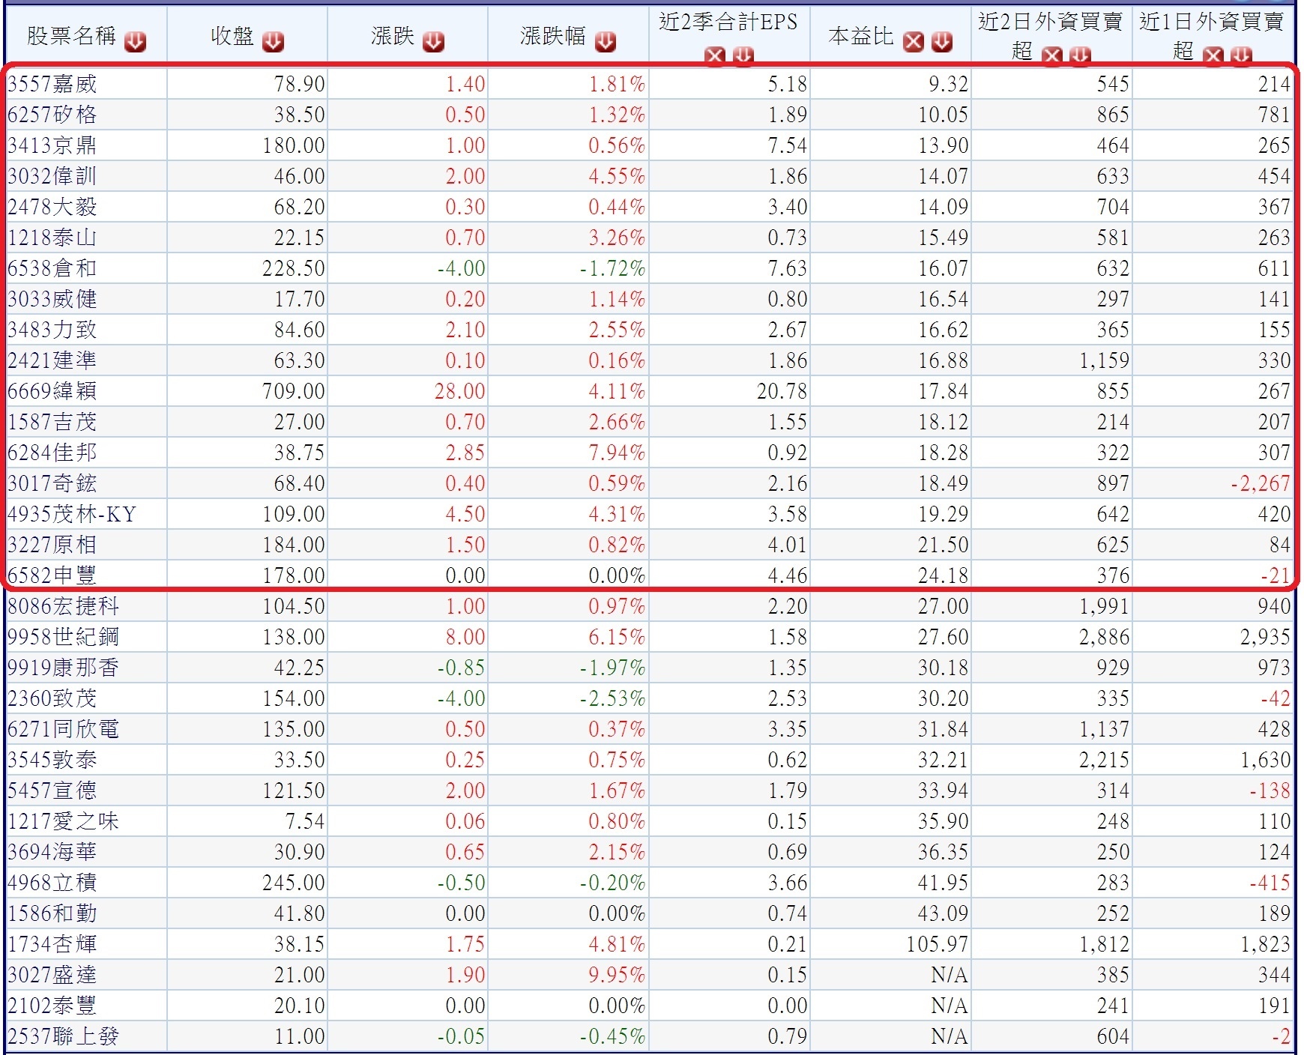Open stock 2102泰豐

tap(52, 1006)
